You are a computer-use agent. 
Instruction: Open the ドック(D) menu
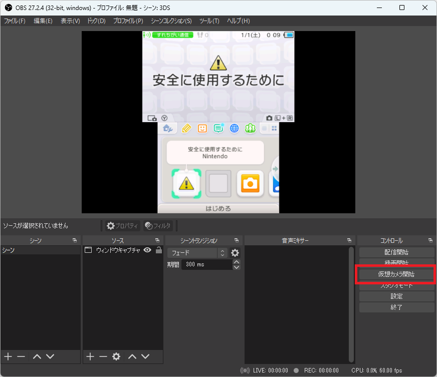click(x=96, y=21)
